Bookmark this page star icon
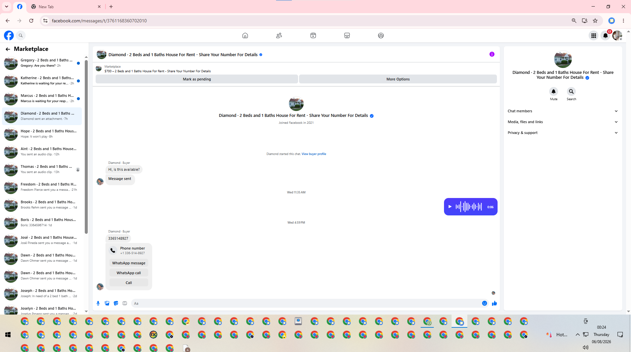Viewport: 631px width, 352px height. [x=595, y=21]
